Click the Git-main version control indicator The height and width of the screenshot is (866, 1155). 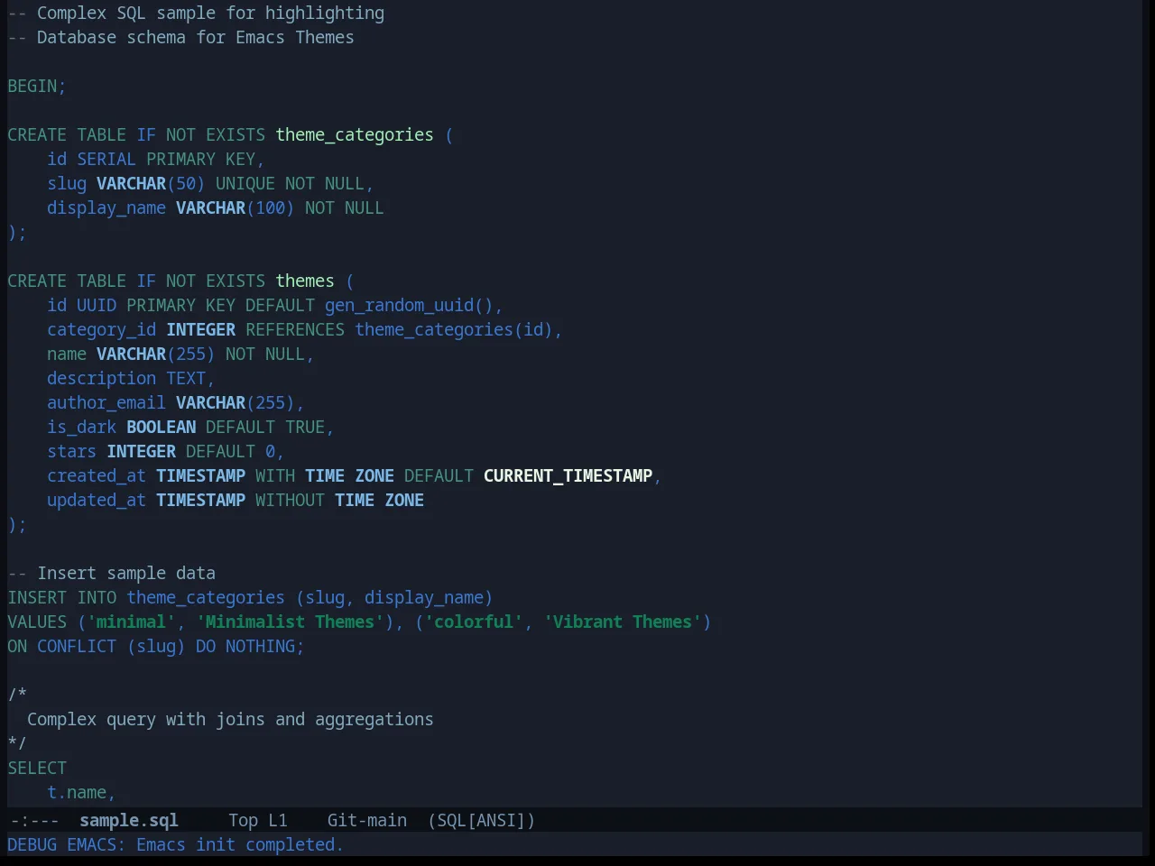click(366, 820)
